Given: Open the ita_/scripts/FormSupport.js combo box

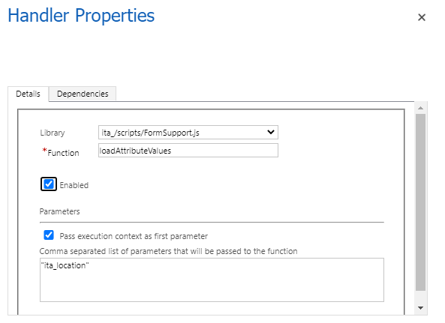Looking at the screenshot, I should click(188, 133).
